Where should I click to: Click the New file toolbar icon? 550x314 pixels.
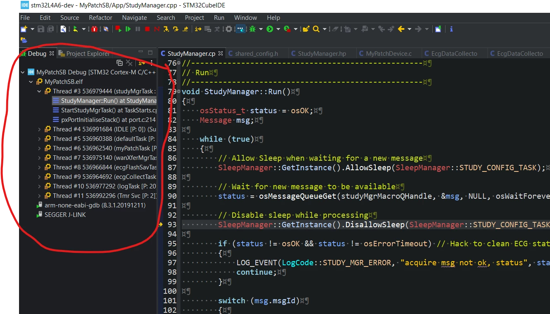24,29
